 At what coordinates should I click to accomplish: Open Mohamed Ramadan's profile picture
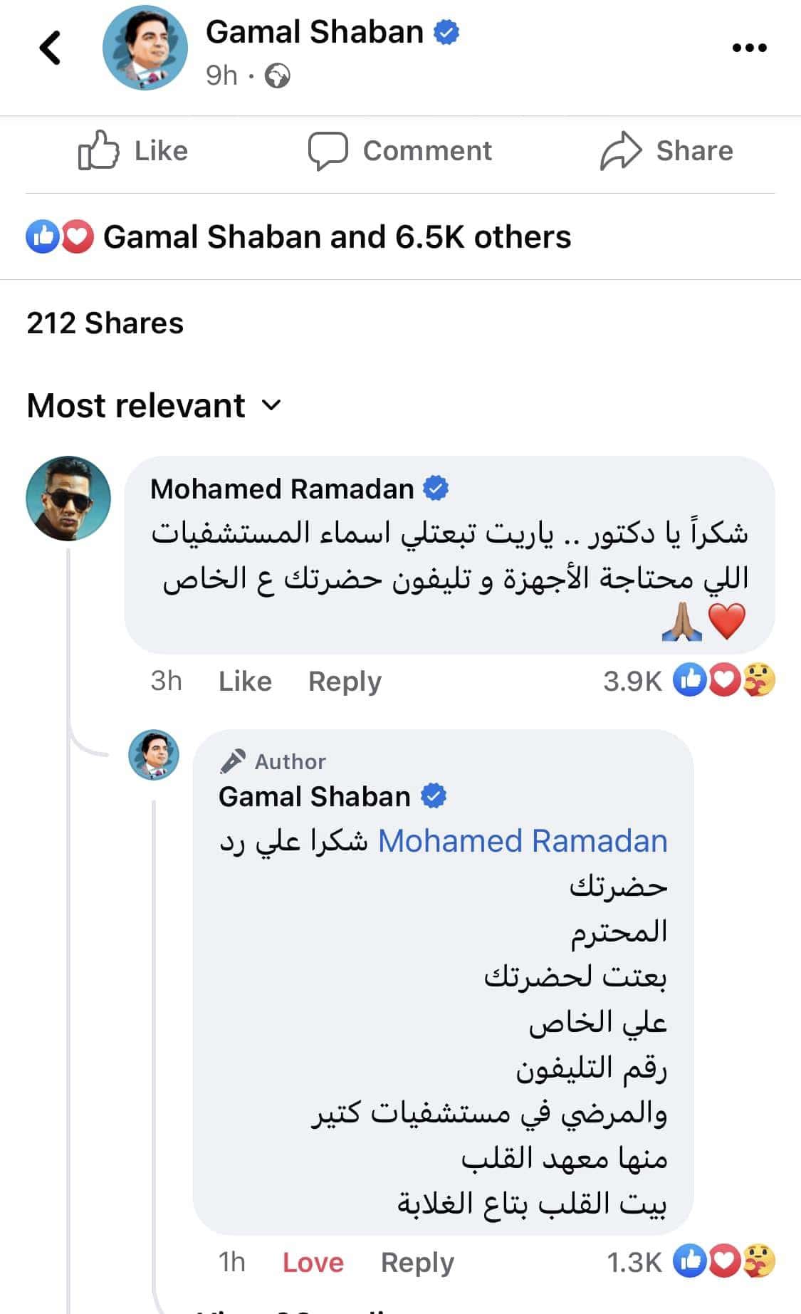pyautogui.click(x=67, y=499)
